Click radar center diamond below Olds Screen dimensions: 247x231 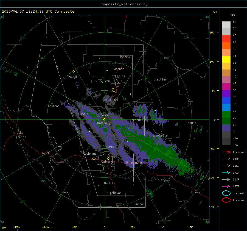coord(105,120)
